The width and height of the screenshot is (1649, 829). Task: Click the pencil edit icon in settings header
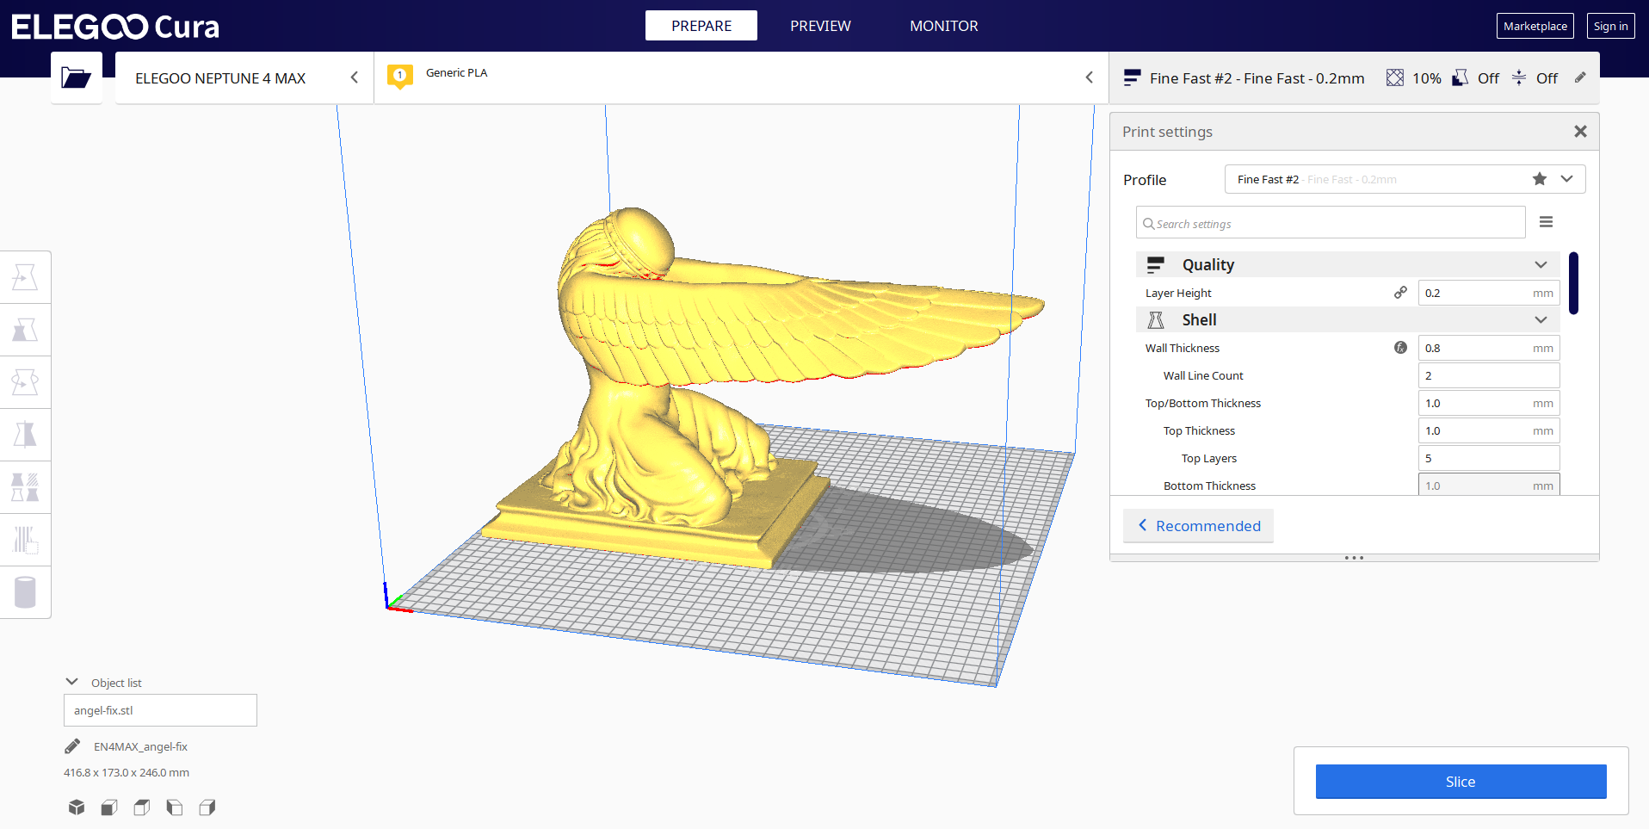coord(1580,77)
